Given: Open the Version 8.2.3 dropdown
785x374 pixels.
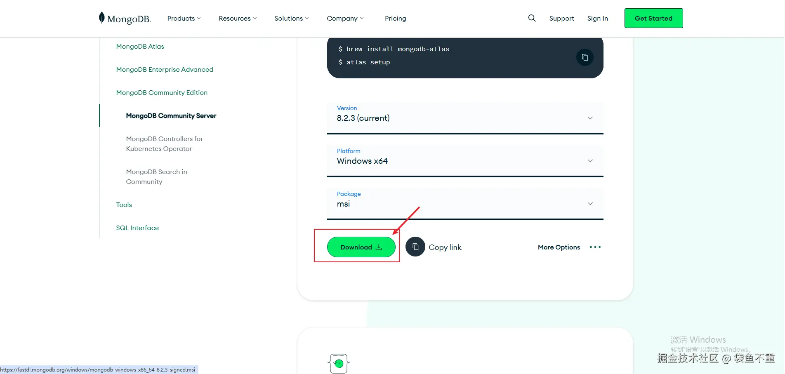Looking at the screenshot, I should (x=465, y=118).
